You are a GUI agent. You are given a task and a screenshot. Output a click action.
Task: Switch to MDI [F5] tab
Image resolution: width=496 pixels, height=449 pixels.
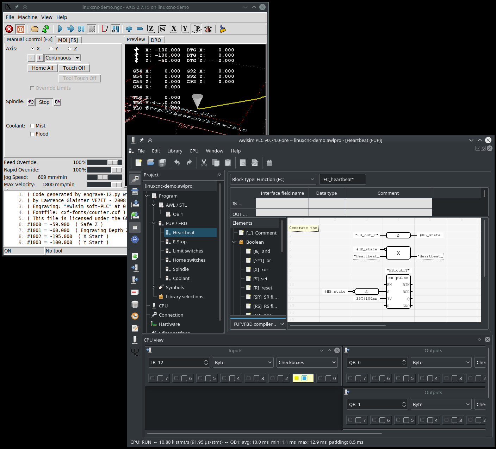tap(68, 40)
